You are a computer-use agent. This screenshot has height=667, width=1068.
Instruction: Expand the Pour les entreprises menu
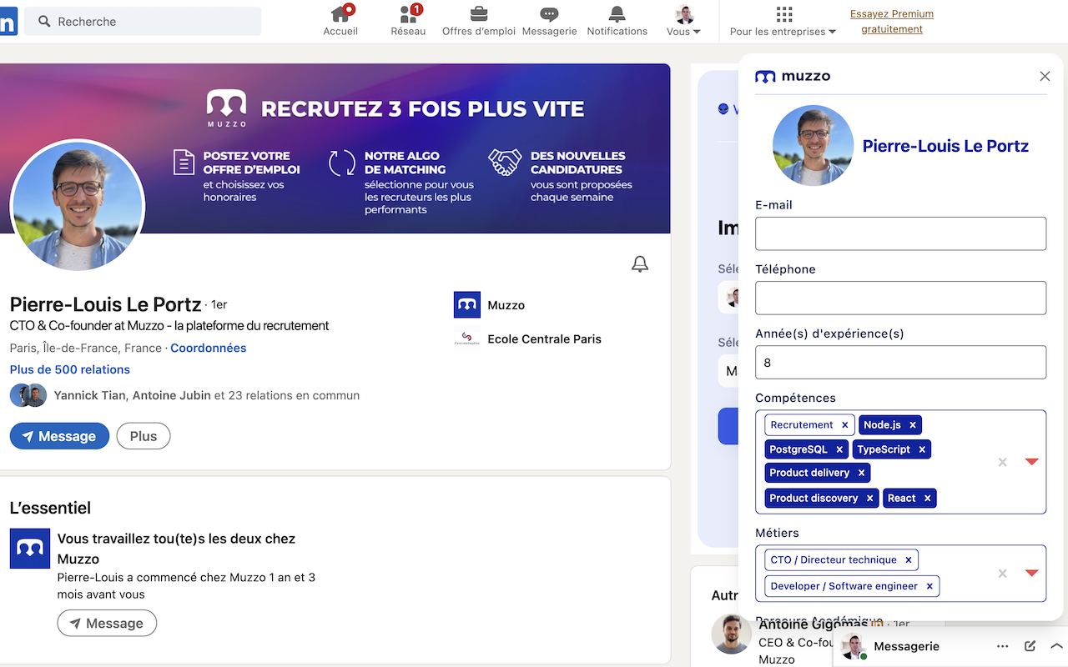tap(783, 21)
